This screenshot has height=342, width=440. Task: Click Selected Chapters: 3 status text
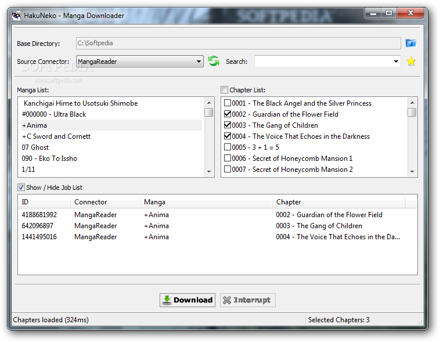[x=338, y=320]
